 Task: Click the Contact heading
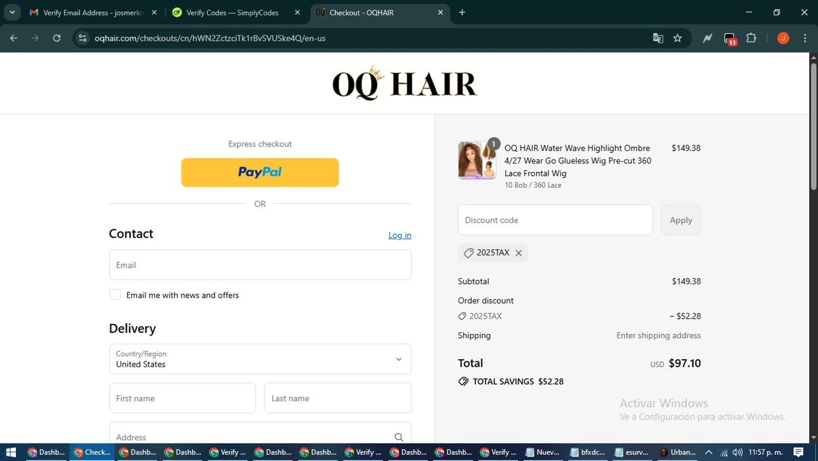(x=131, y=233)
